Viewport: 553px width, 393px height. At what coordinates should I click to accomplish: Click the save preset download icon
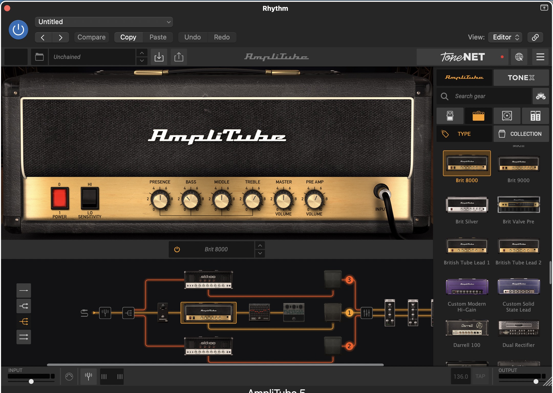point(159,57)
